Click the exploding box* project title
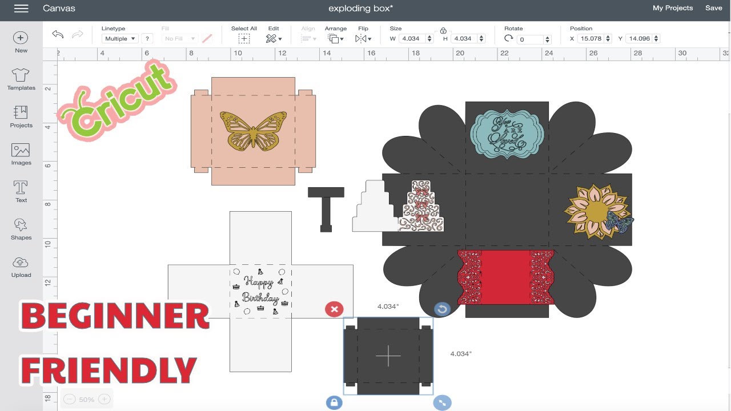 (x=361, y=9)
